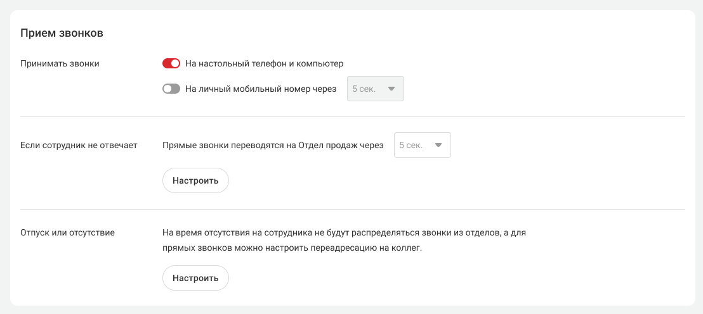The image size is (703, 314).
Task: Click the arrow icon in mobile delay dropdown
Action: (x=391, y=89)
